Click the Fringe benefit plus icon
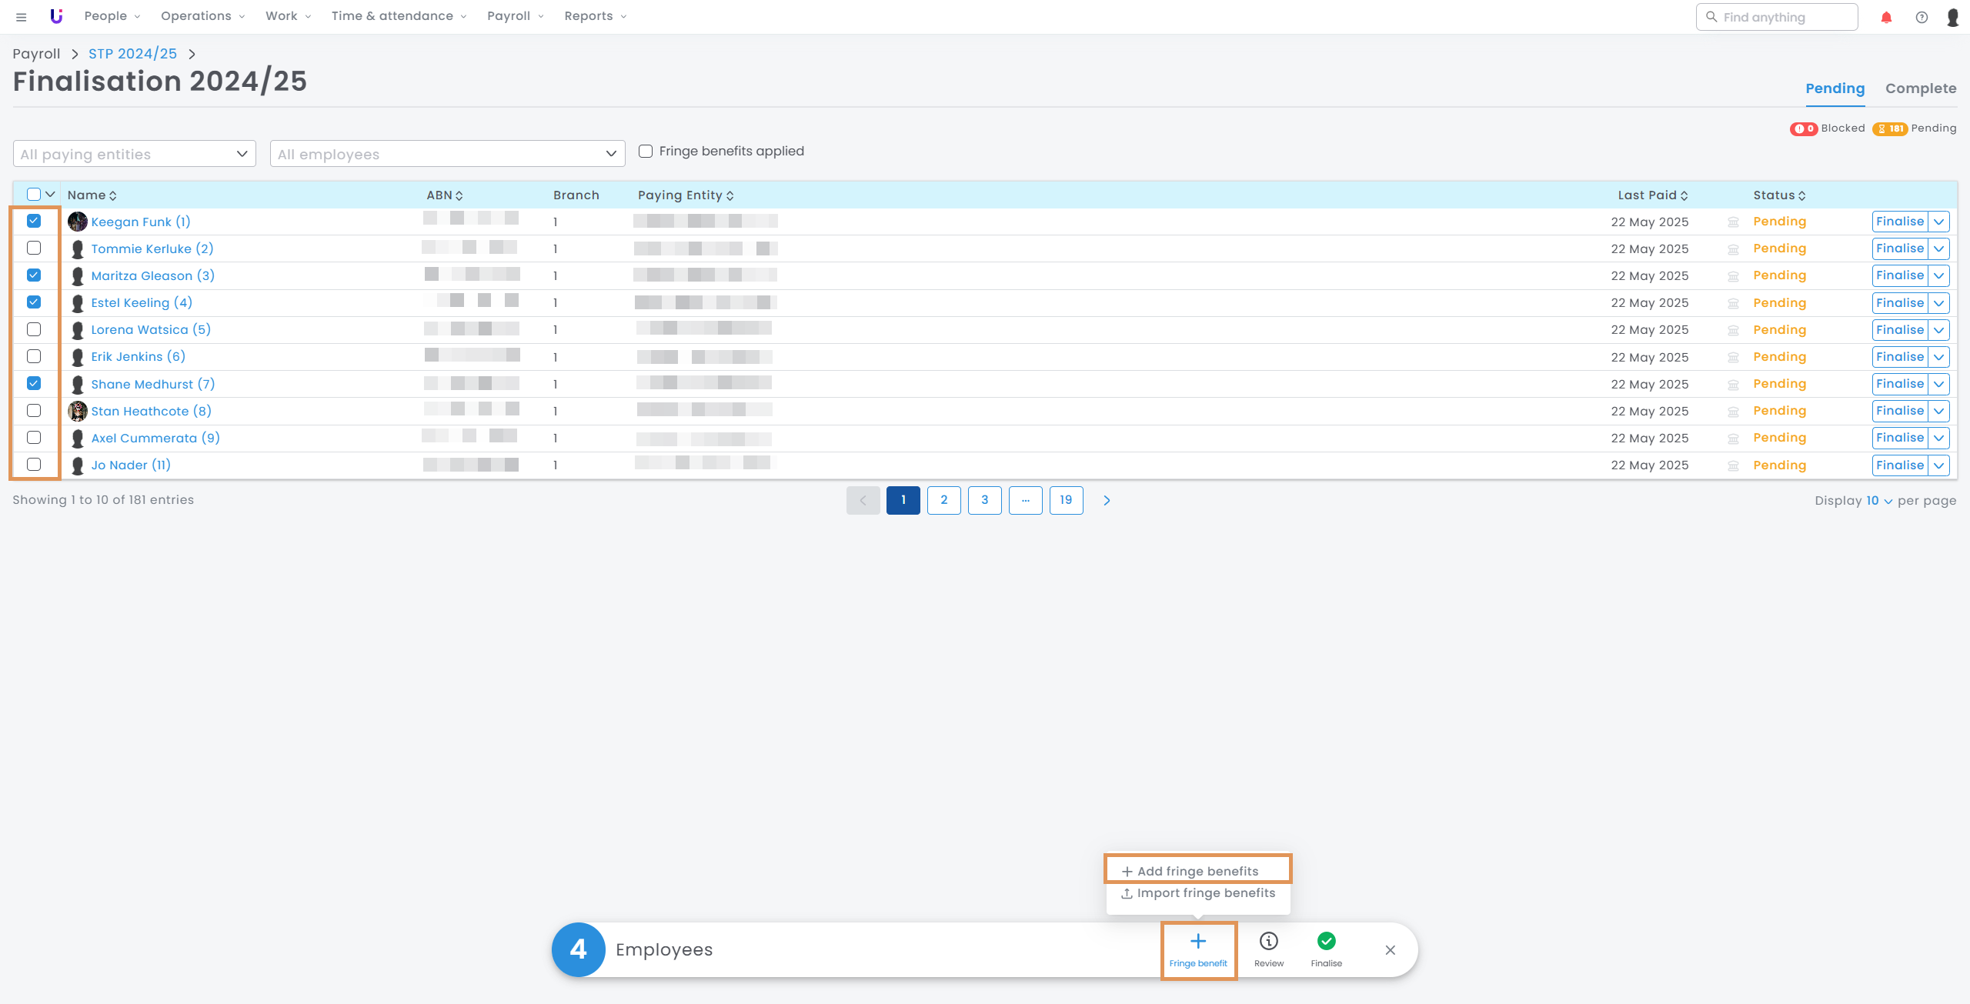 (1198, 942)
